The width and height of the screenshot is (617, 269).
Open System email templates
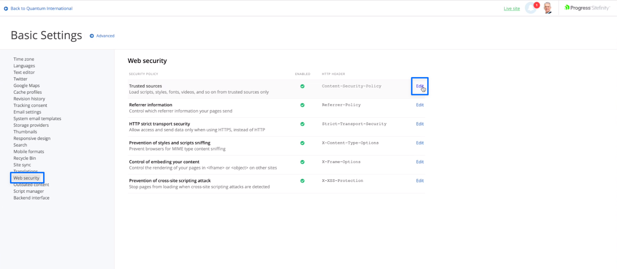(x=37, y=119)
